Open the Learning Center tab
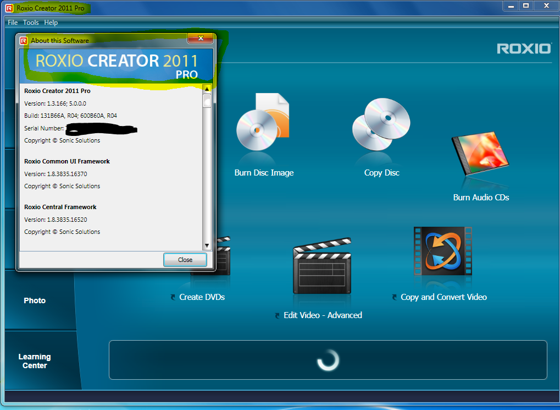This screenshot has height=410, width=560. [x=35, y=361]
